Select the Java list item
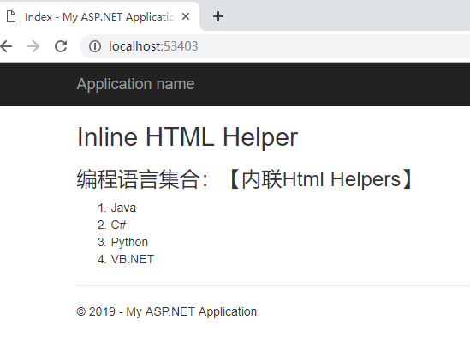The image size is (470, 356). [123, 208]
